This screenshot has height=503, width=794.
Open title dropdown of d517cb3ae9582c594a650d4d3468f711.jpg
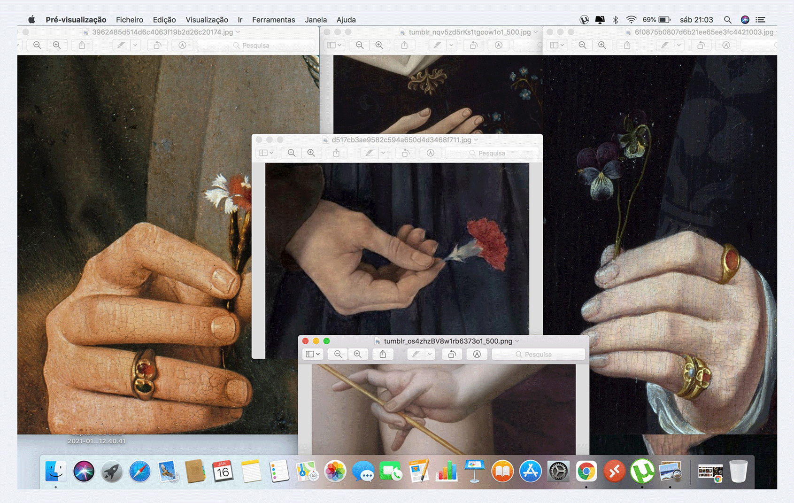point(476,140)
